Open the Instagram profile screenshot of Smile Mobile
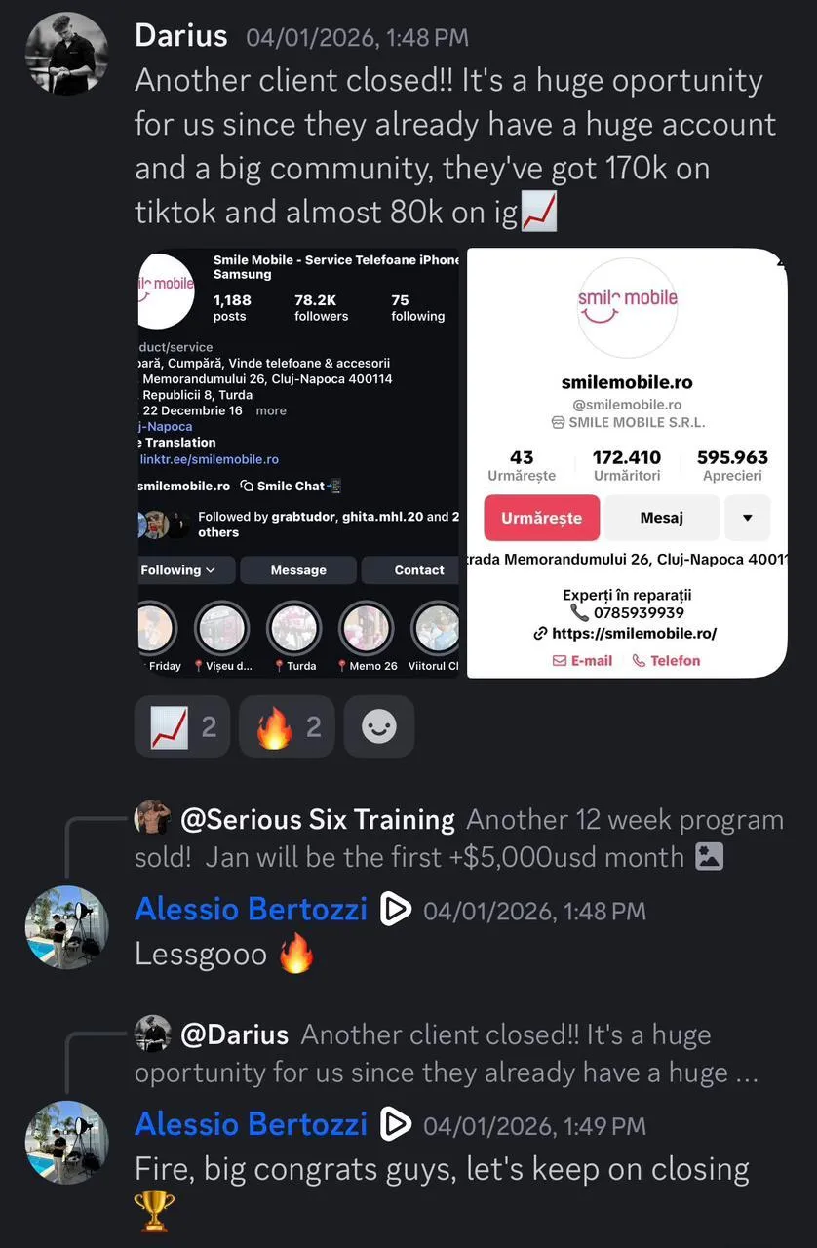 298,462
